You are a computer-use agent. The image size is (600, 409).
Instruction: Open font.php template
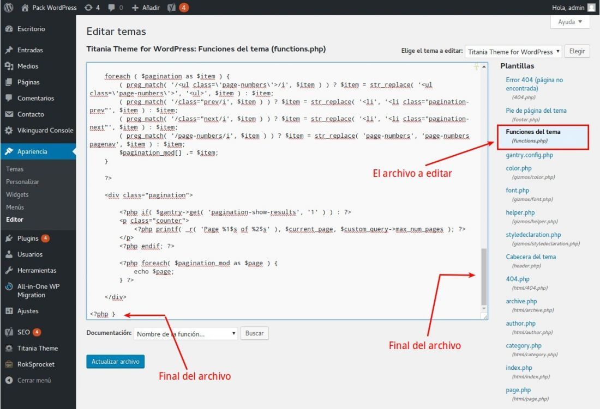517,190
